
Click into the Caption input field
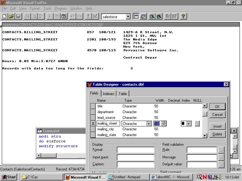coord(136,164)
